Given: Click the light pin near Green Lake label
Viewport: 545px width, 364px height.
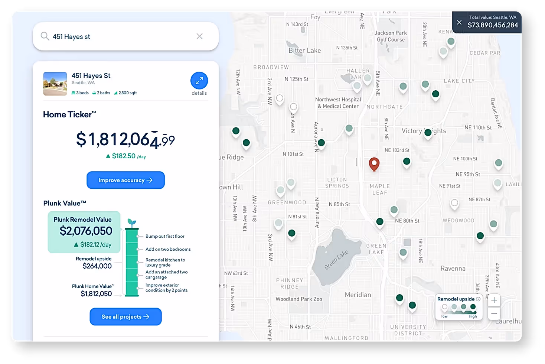Looking at the screenshot, I should click(x=403, y=254).
